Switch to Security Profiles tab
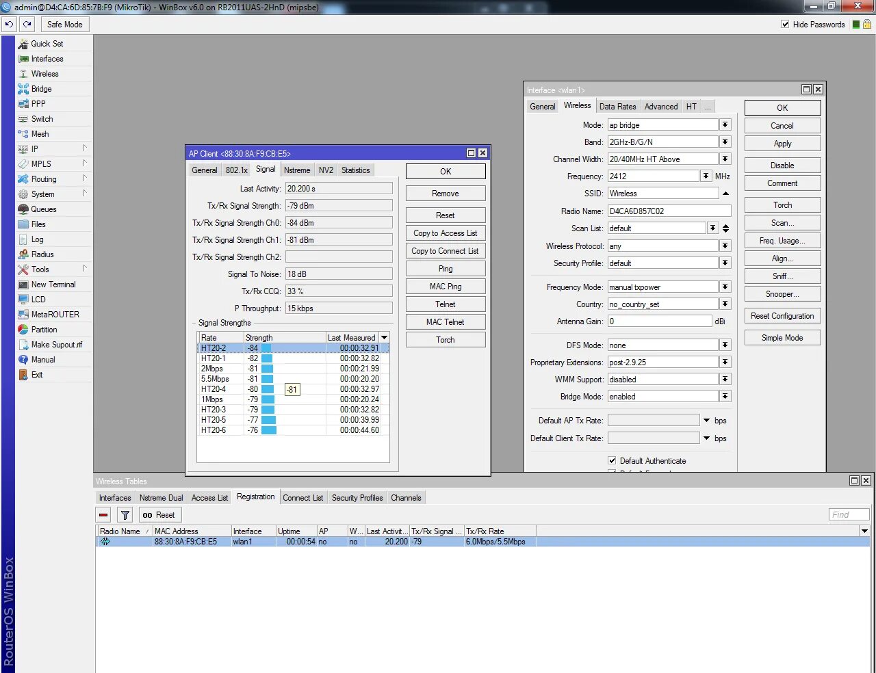Screen dimensions: 876x673 tap(357, 498)
